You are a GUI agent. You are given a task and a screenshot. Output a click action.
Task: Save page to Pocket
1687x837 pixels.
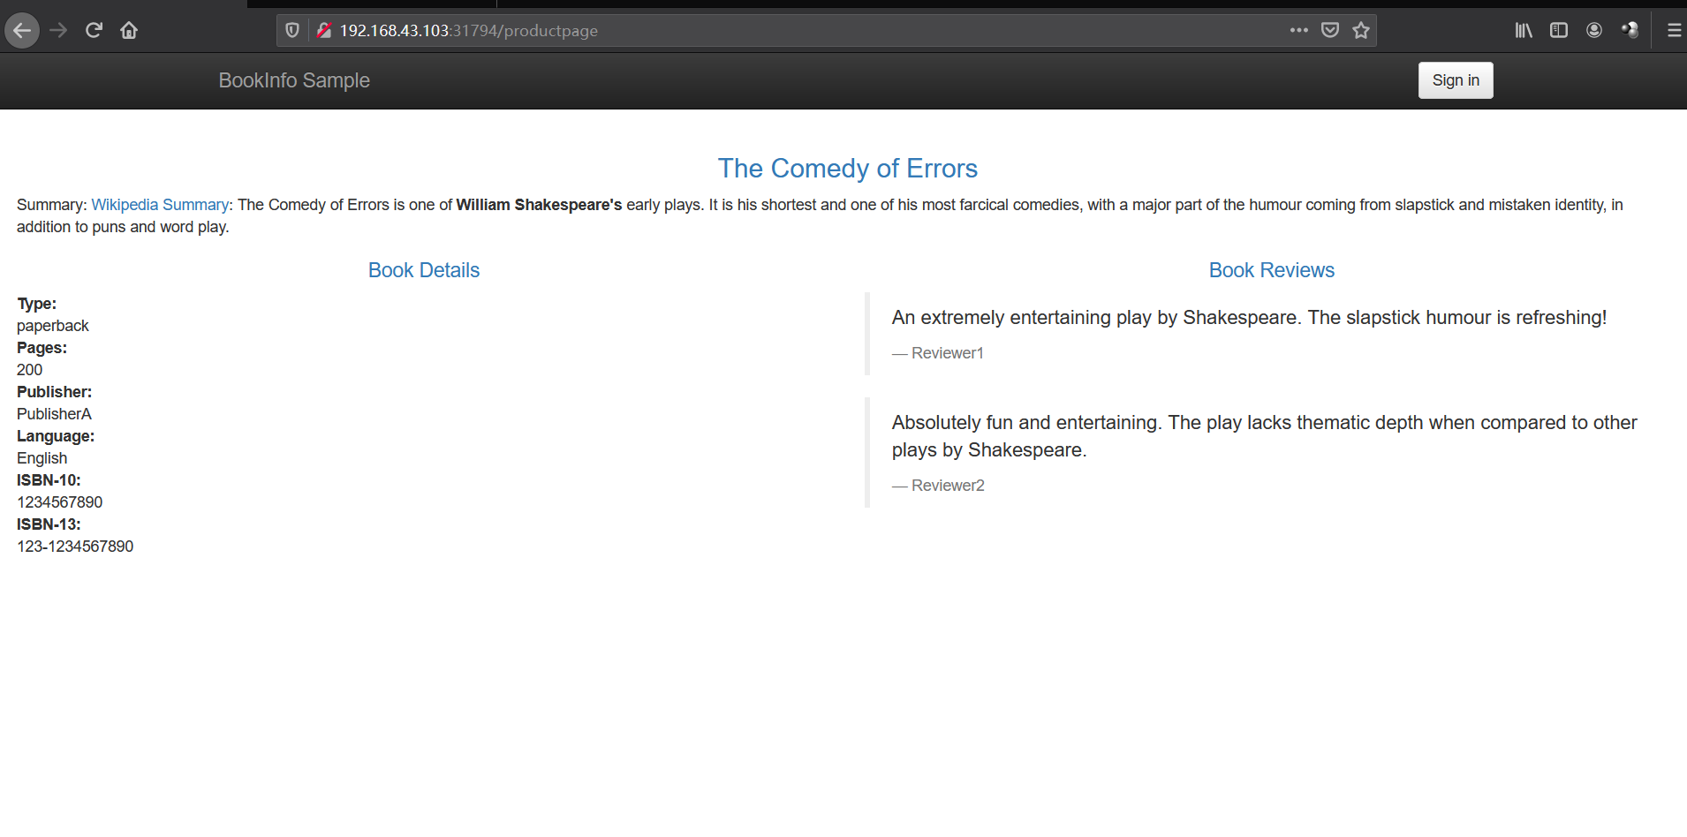1329,31
